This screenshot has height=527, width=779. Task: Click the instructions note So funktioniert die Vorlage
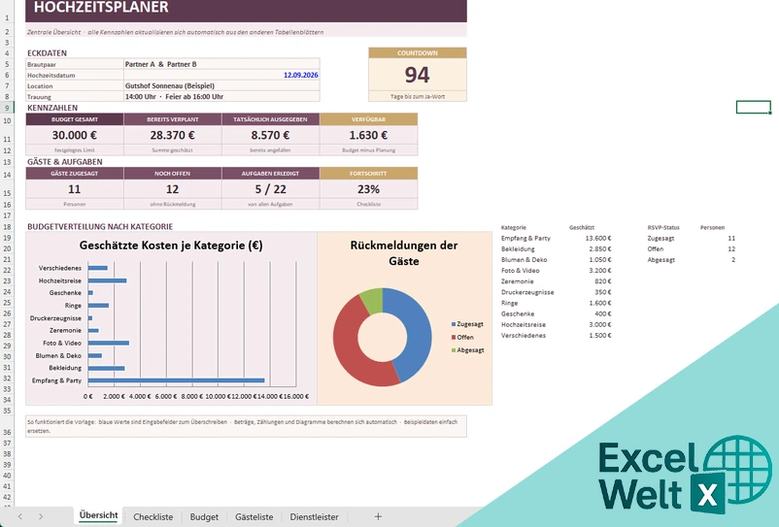(246, 426)
